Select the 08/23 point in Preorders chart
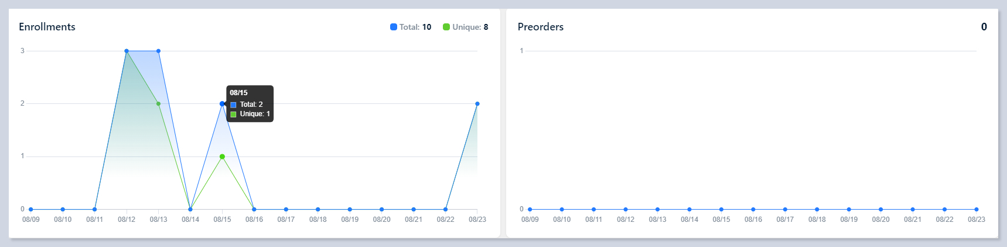 coord(977,209)
